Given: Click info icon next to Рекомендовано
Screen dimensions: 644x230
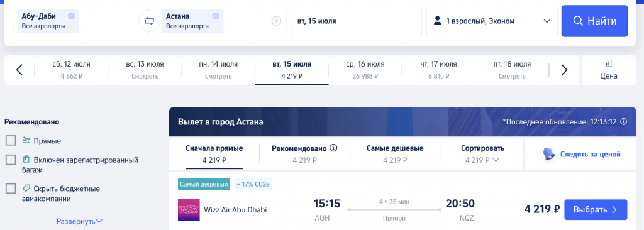Looking at the screenshot, I should coord(333,148).
